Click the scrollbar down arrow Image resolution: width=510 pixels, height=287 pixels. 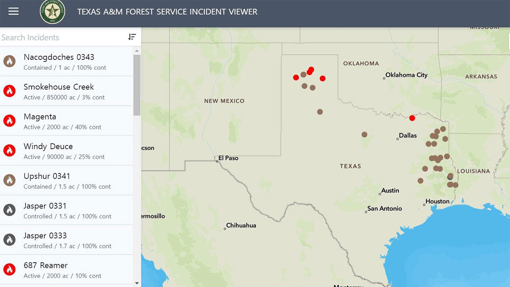137,283
